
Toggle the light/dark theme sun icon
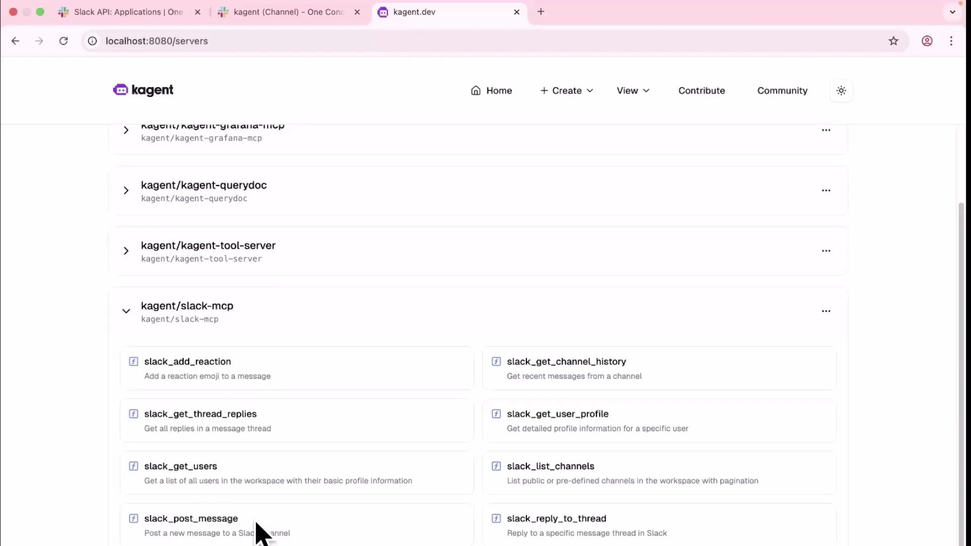pos(841,90)
